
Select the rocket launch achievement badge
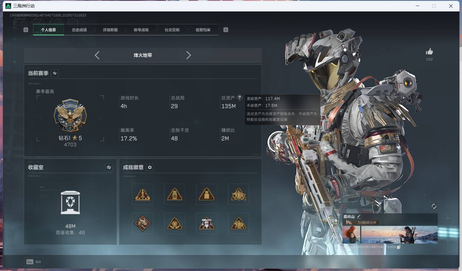(x=143, y=194)
